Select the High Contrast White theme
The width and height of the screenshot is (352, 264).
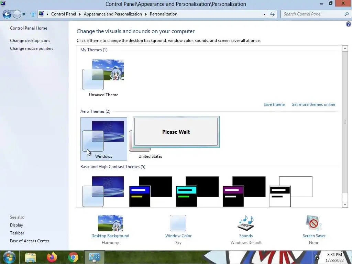(x=291, y=191)
